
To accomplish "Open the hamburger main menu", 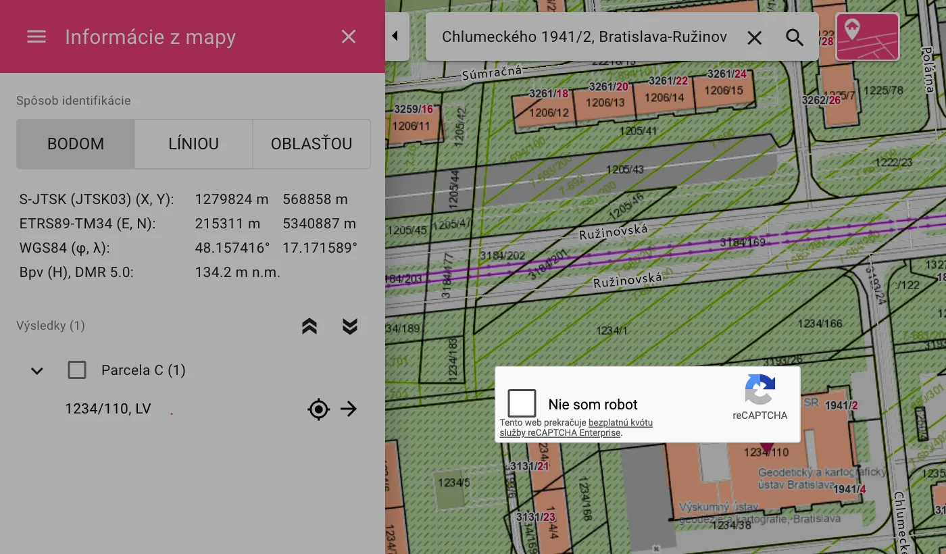I will click(x=36, y=36).
